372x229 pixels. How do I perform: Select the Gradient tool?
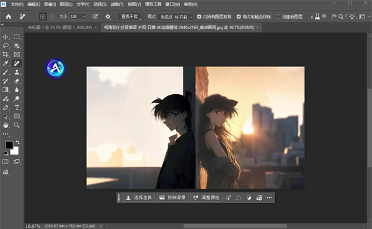pyautogui.click(x=5, y=90)
